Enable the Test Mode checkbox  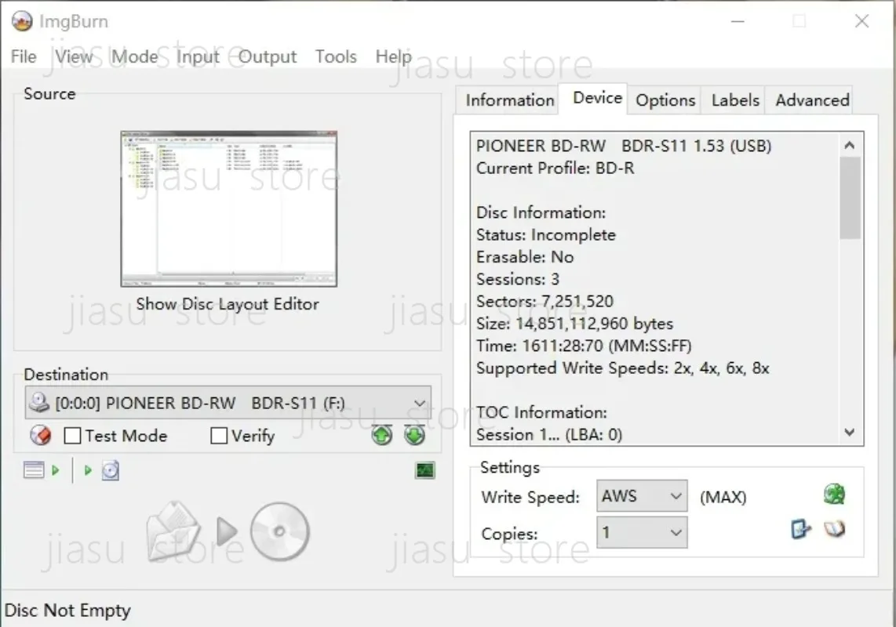[x=72, y=436]
